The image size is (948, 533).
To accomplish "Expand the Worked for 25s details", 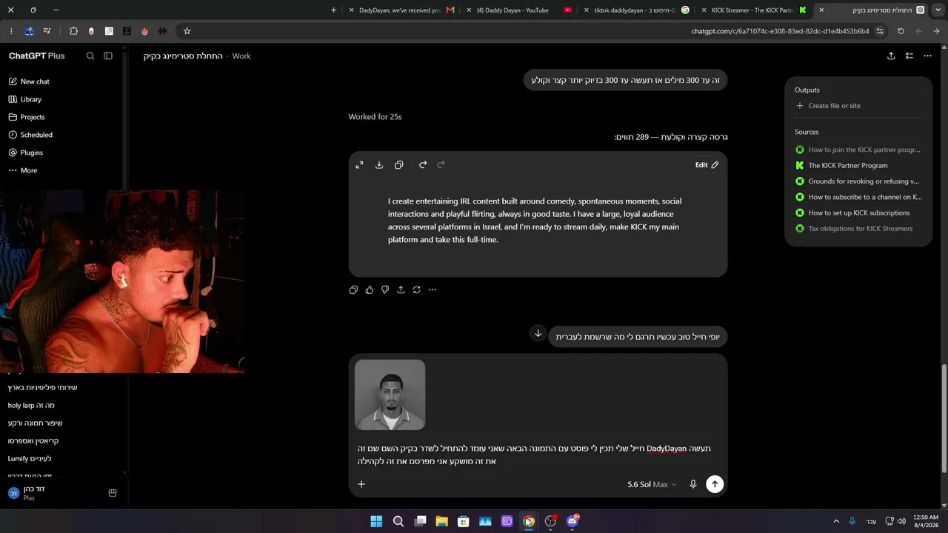I will [x=375, y=117].
